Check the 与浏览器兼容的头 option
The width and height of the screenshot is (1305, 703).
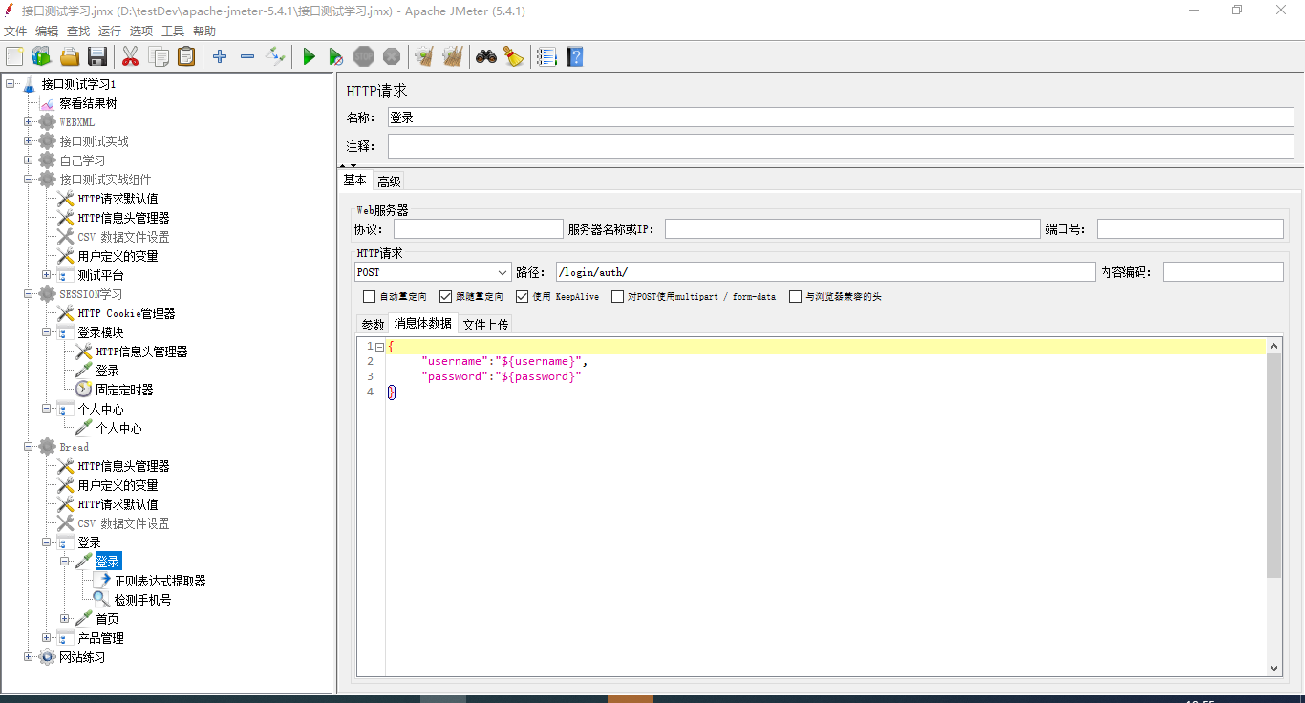click(796, 297)
